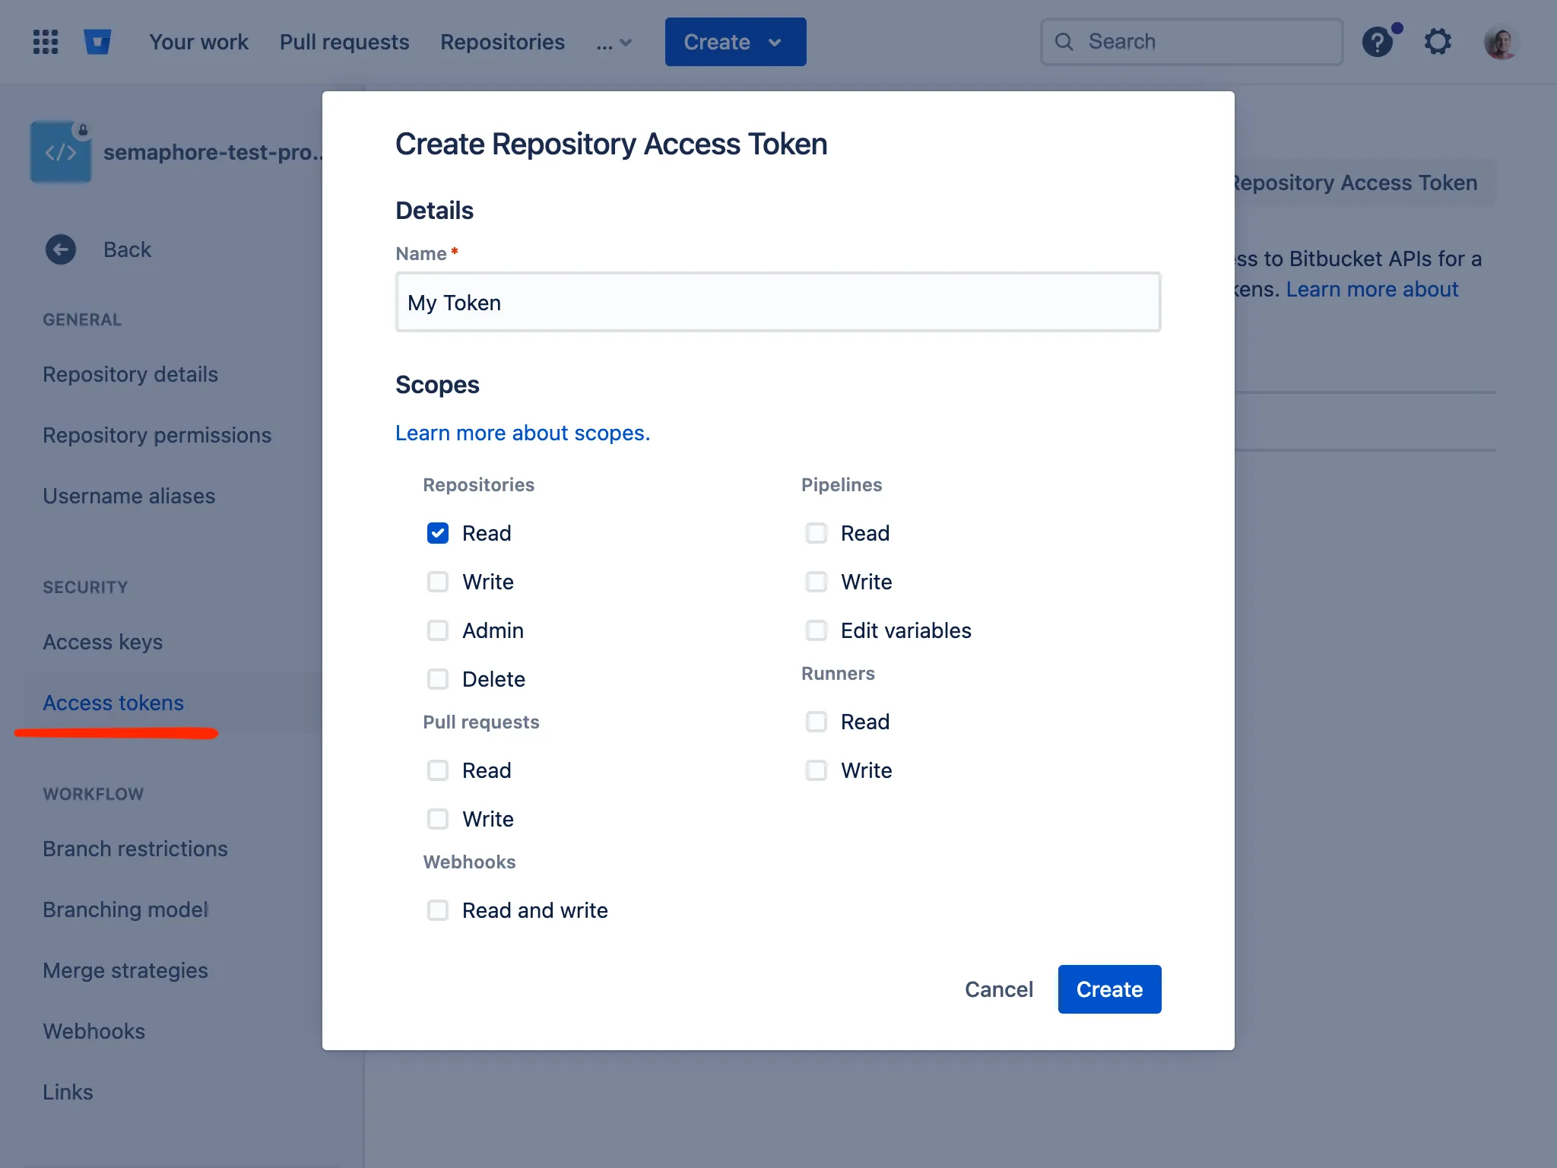Viewport: 1557px width, 1168px height.
Task: Open Pull requests in top navigation
Action: (344, 42)
